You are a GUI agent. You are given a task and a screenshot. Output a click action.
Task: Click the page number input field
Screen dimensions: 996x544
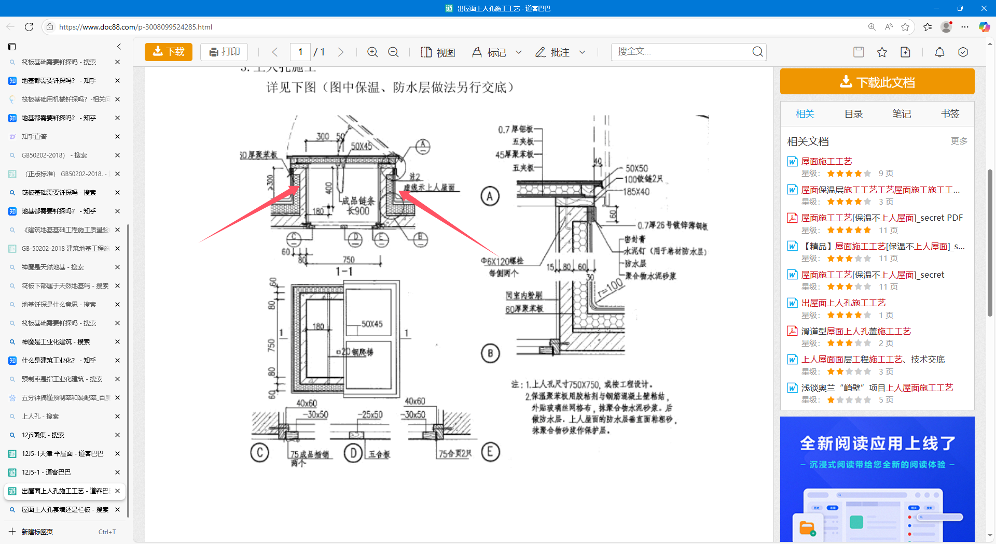[x=300, y=52]
